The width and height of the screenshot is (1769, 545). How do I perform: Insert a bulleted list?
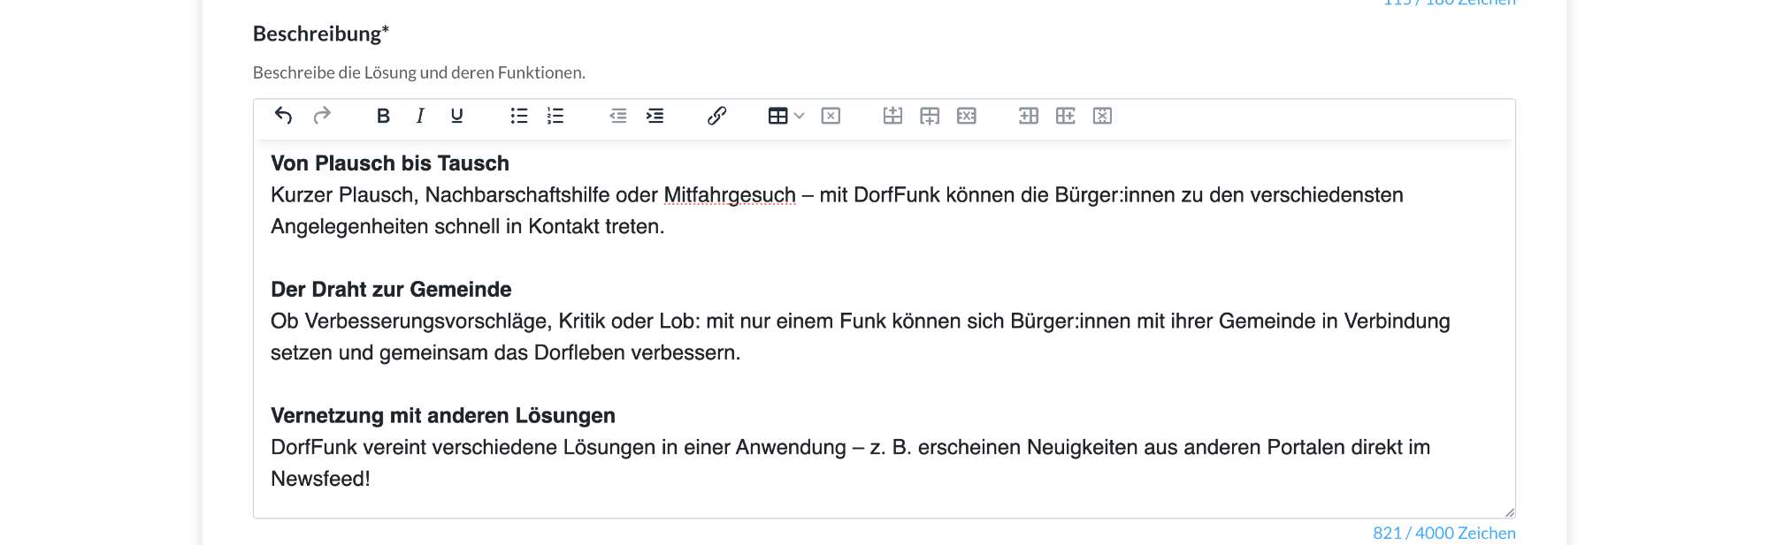(x=519, y=116)
